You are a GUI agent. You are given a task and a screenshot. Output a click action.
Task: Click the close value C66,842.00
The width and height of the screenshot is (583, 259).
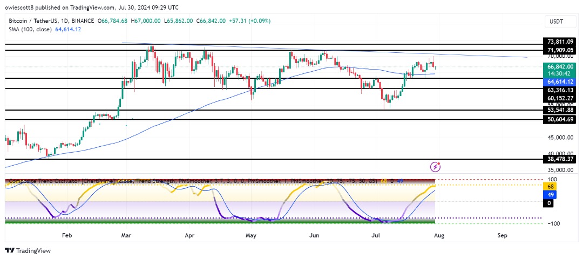(x=210, y=21)
